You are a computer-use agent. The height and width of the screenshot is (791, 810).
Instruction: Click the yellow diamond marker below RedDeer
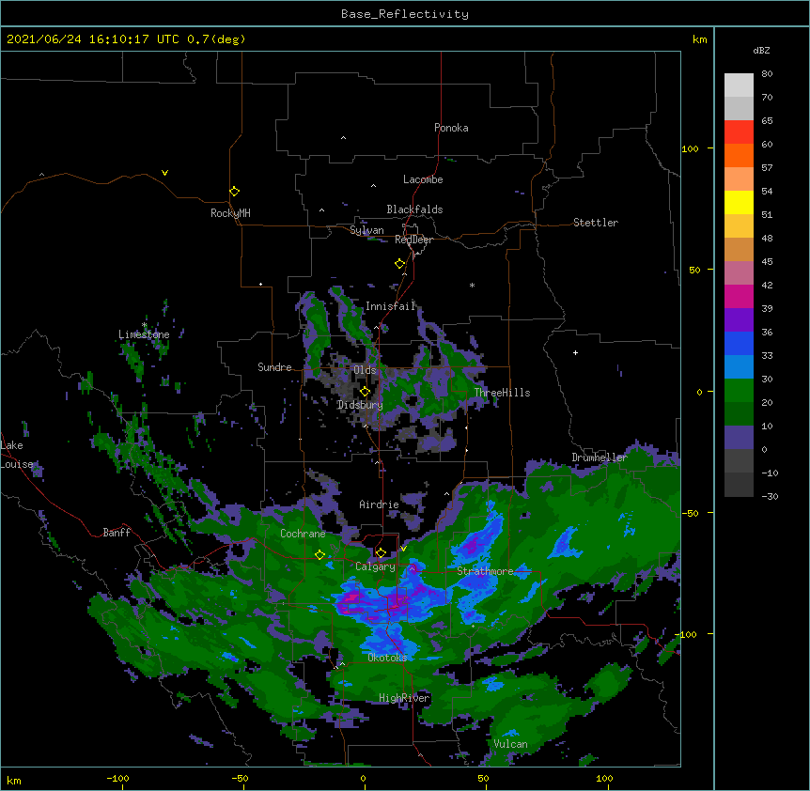click(x=400, y=264)
